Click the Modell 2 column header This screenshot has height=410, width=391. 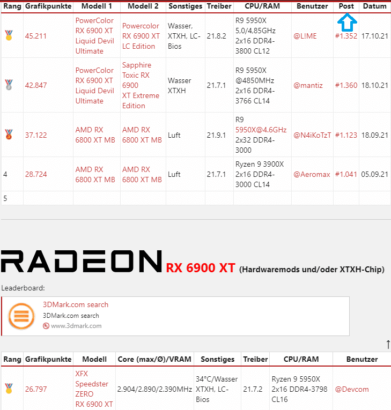pos(143,6)
